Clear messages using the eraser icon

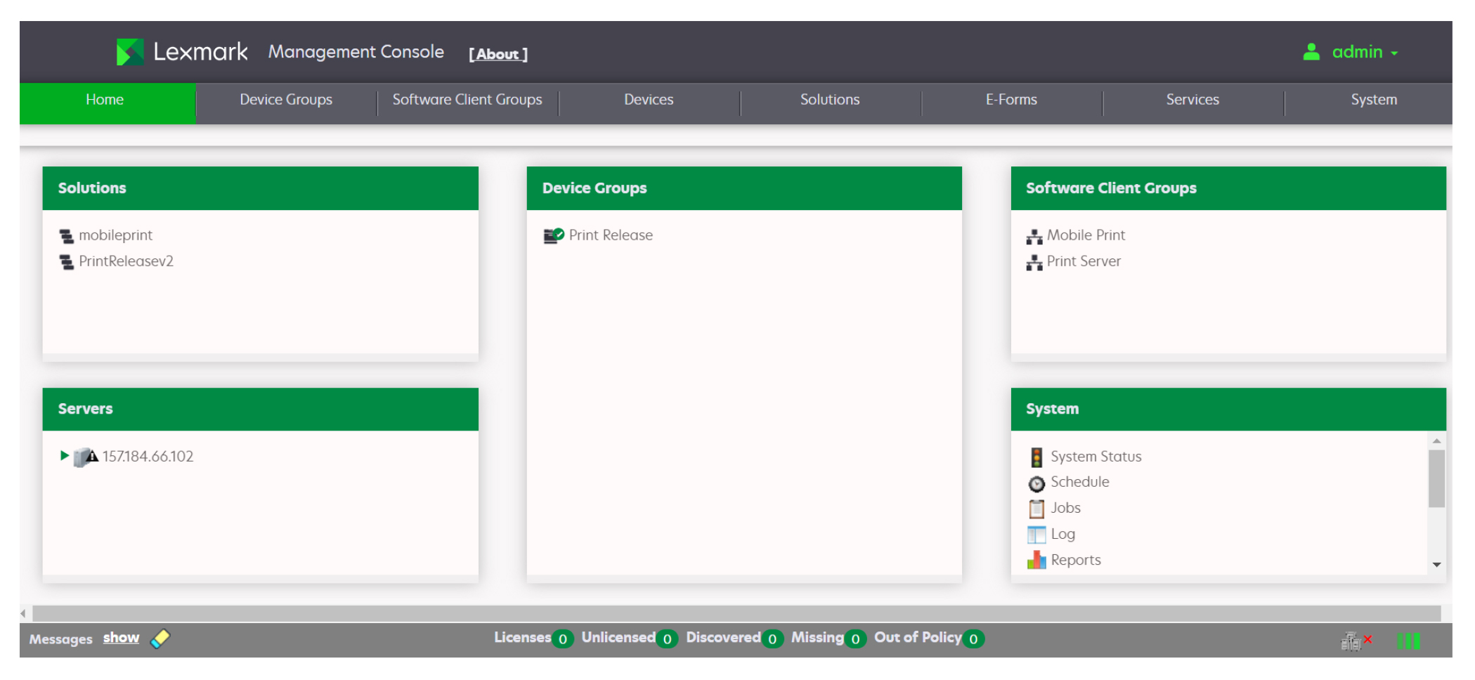[160, 639]
